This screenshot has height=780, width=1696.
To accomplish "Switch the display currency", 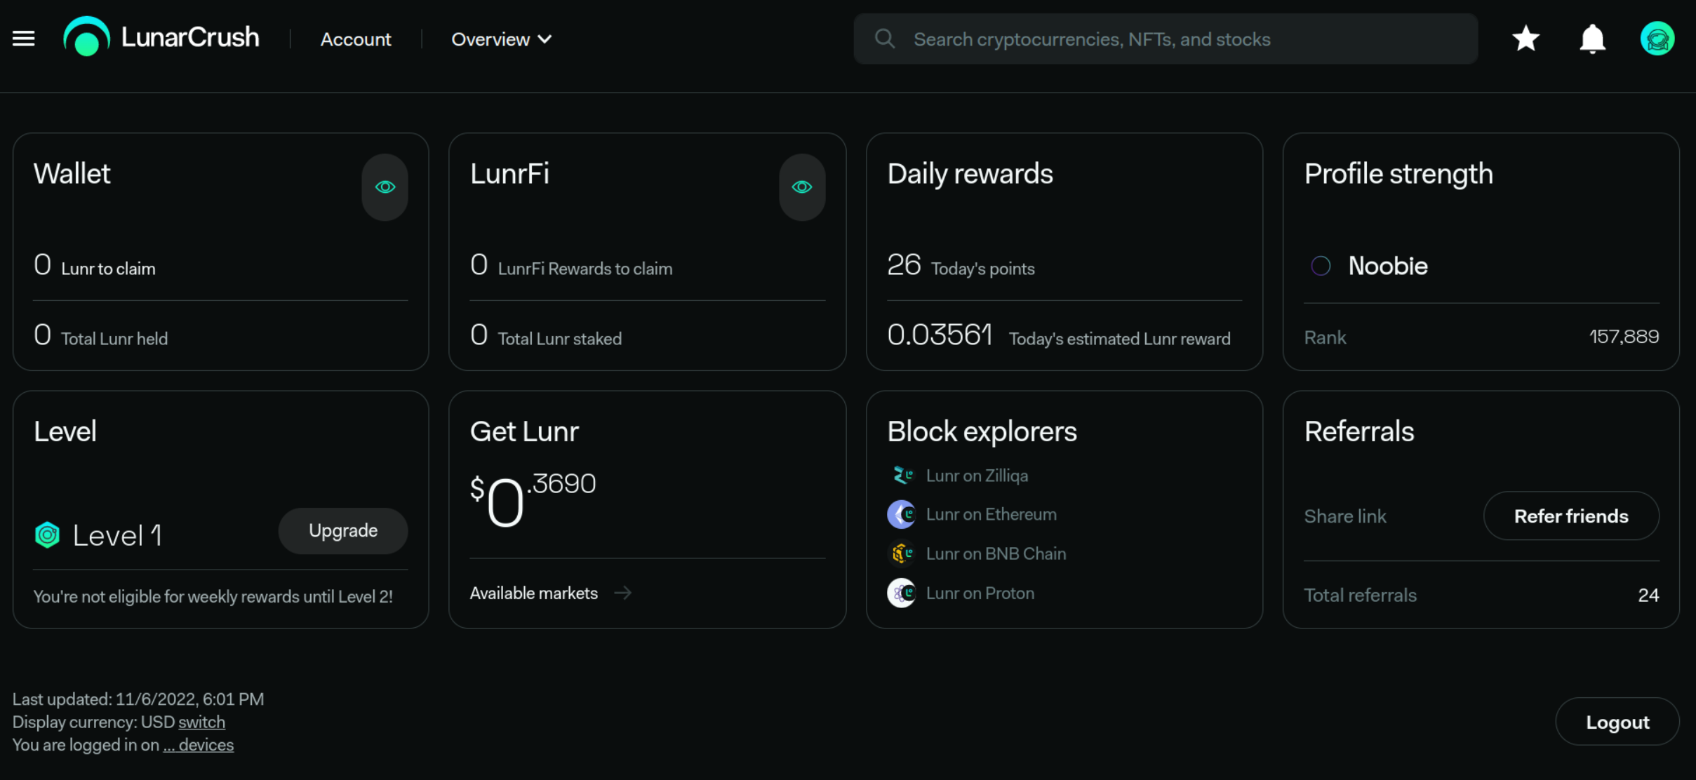I will [x=201, y=722].
